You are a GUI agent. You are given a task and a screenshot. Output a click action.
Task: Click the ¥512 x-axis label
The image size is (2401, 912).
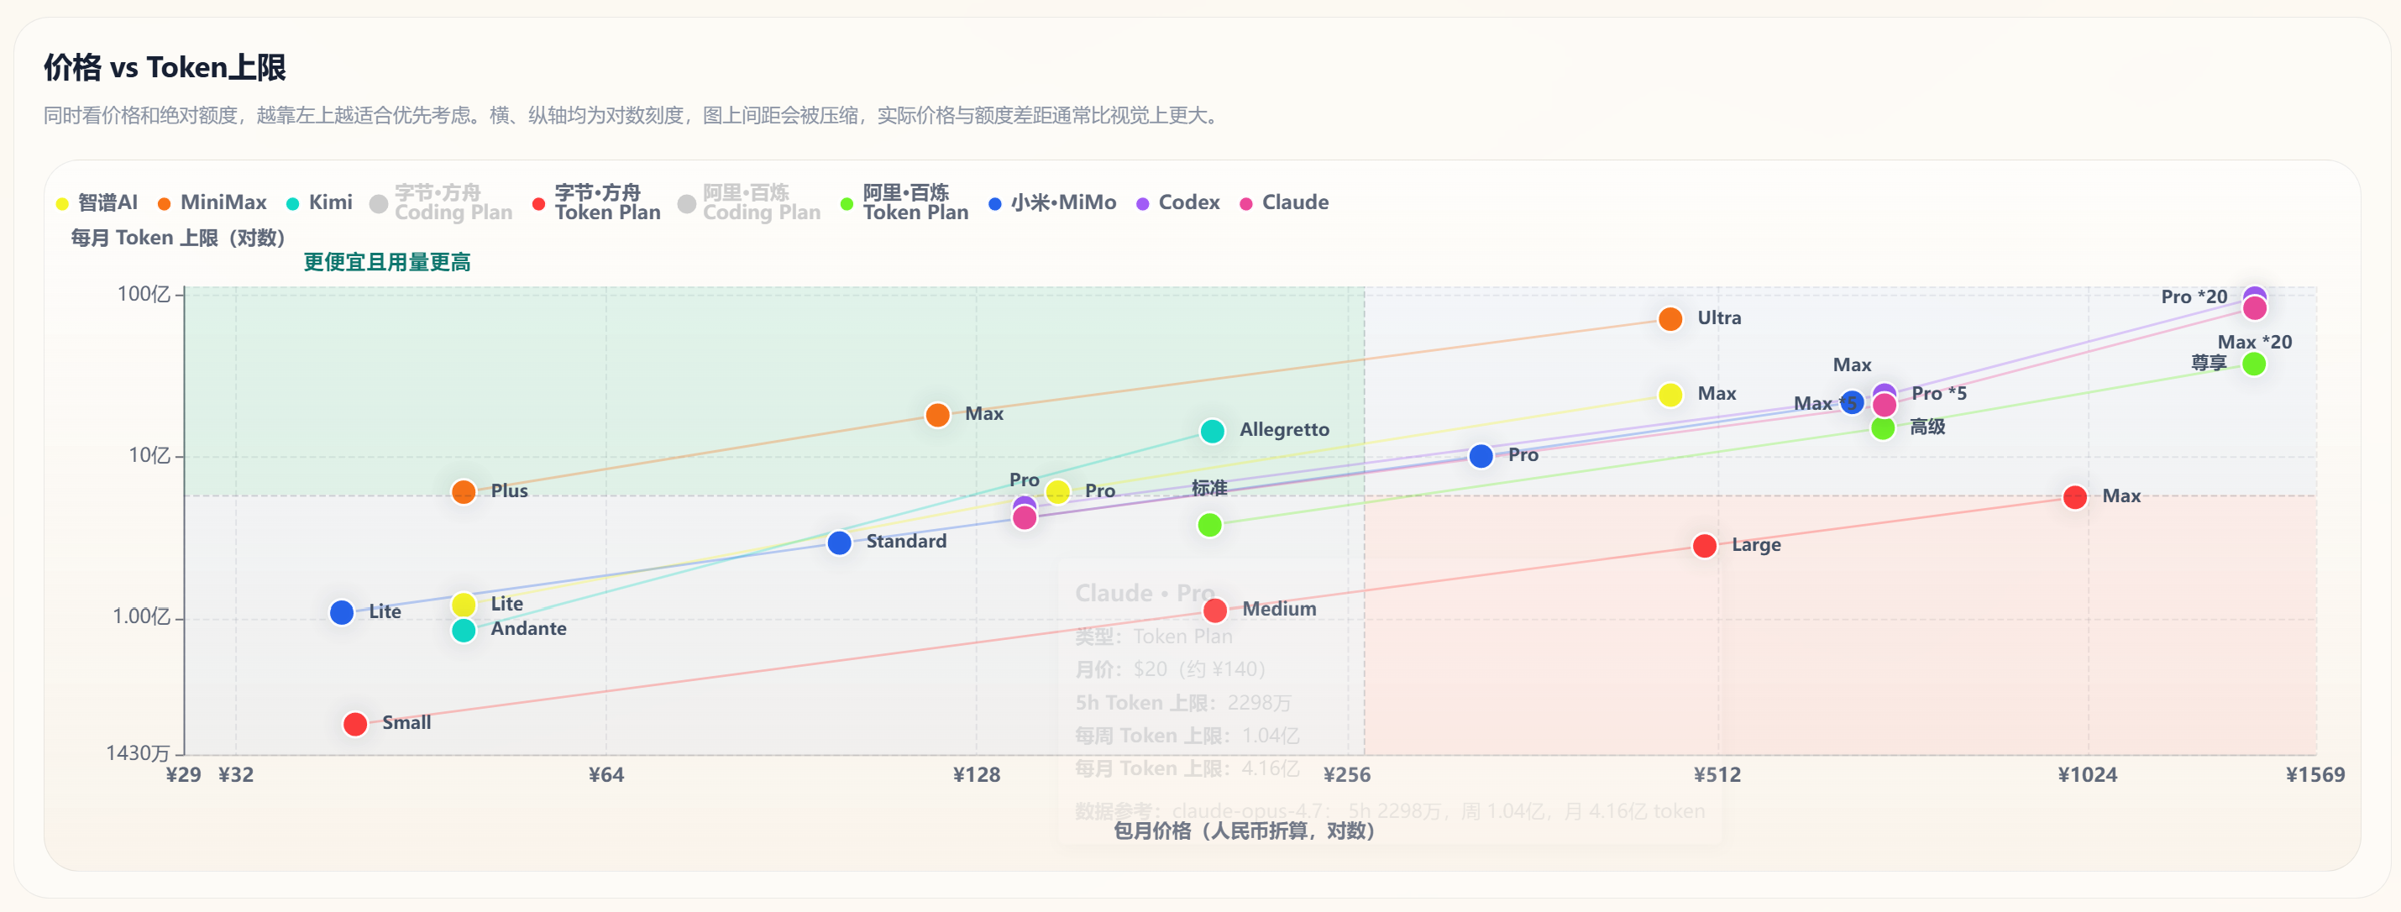tap(1717, 774)
